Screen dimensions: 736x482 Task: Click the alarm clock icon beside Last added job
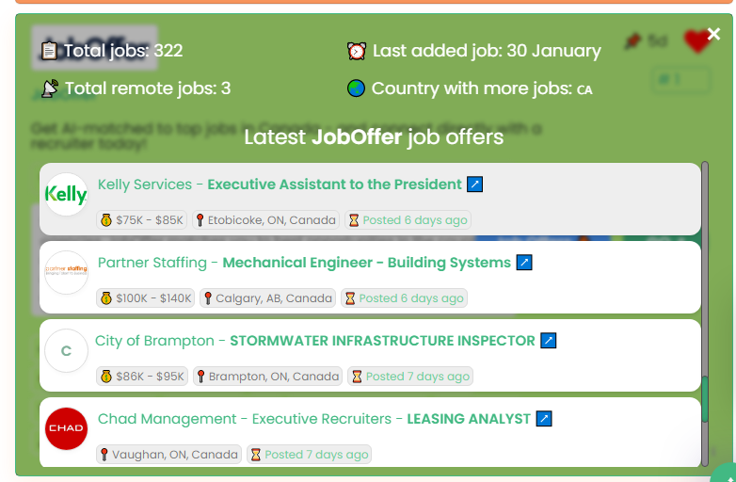357,51
